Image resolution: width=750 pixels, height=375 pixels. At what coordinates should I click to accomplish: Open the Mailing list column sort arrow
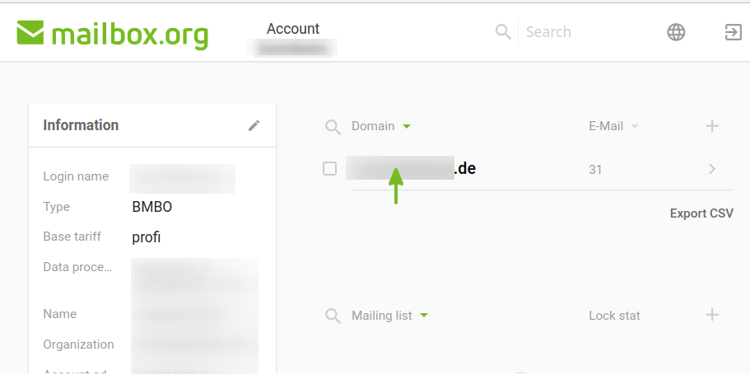pyautogui.click(x=424, y=316)
